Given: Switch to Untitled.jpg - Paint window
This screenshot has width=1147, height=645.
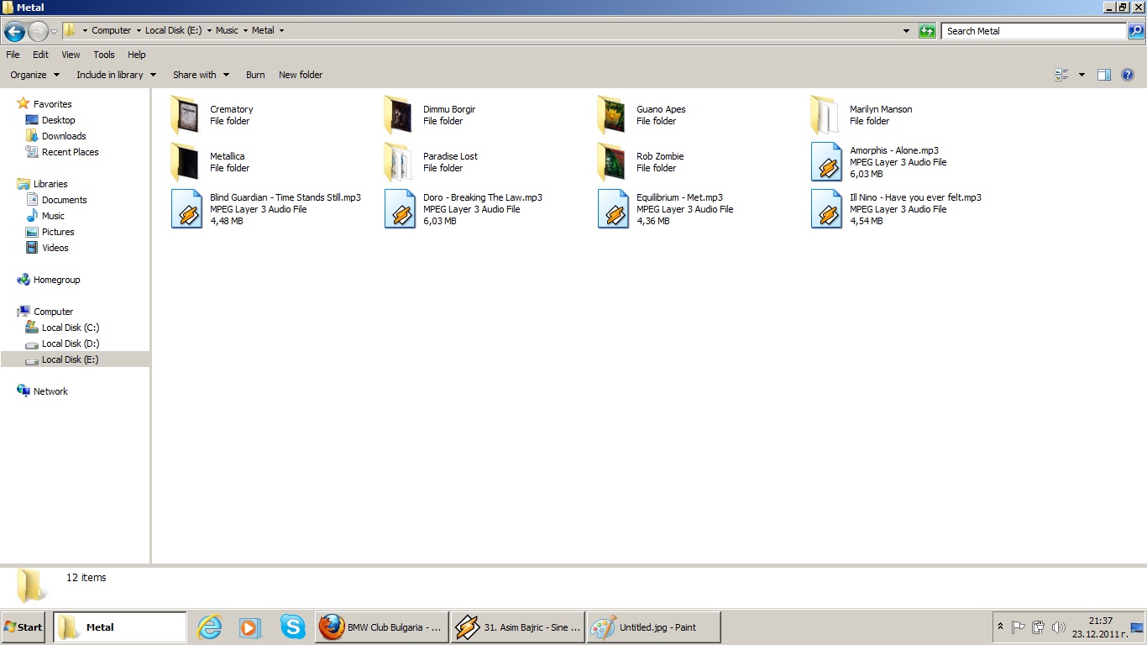Looking at the screenshot, I should [653, 627].
